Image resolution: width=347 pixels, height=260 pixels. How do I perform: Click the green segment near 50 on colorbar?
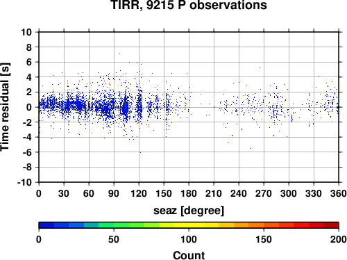(x=114, y=225)
